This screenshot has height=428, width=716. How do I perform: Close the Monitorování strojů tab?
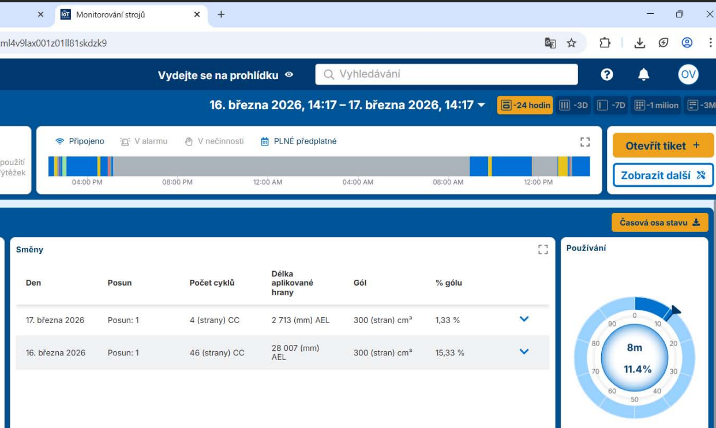(197, 14)
